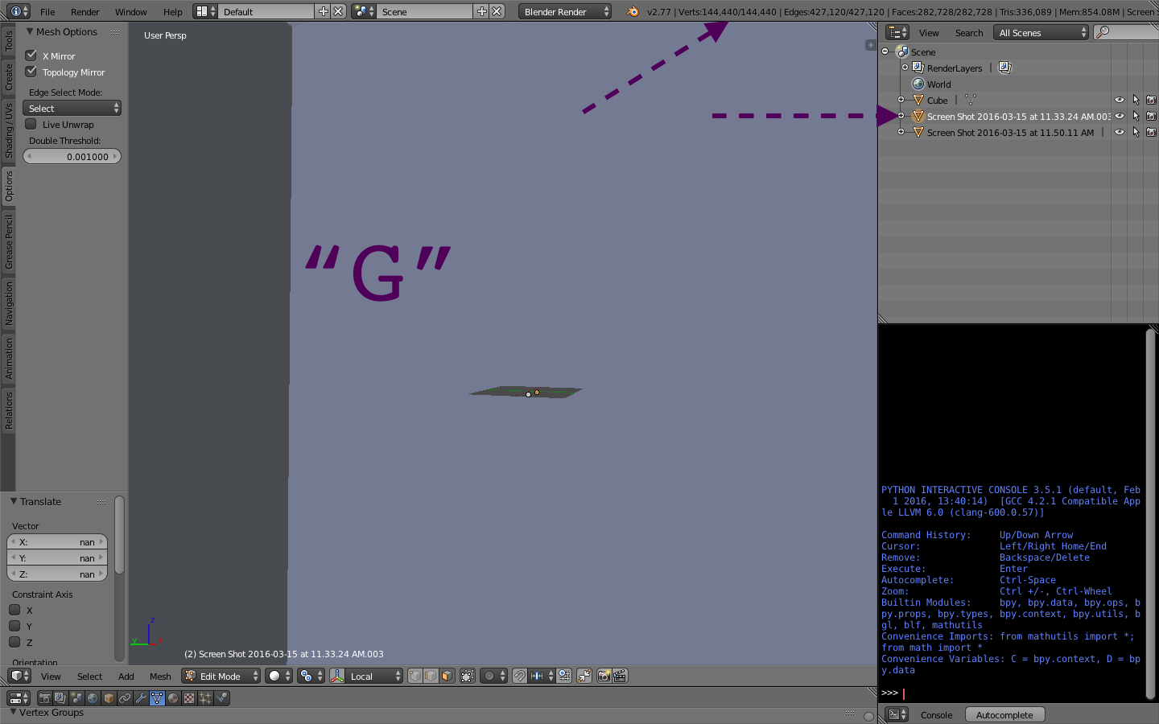1159x724 pixels.
Task: Collapse the Mesh Options panel
Action: point(30,31)
